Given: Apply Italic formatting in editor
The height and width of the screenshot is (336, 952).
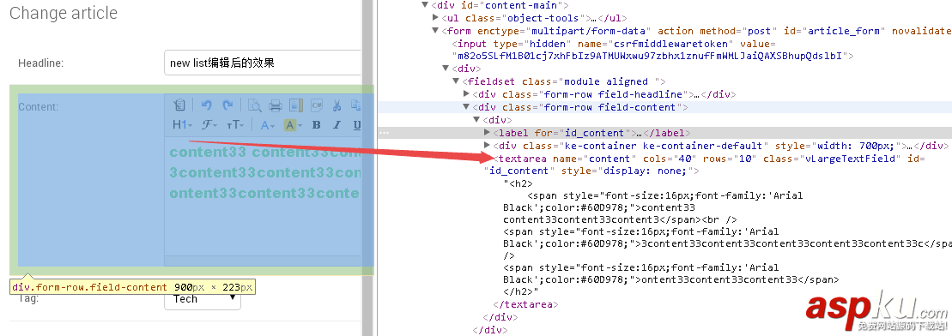Looking at the screenshot, I should click(x=337, y=125).
